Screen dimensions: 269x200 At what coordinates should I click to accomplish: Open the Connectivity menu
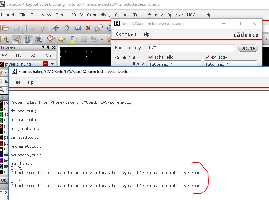(x=99, y=15)
